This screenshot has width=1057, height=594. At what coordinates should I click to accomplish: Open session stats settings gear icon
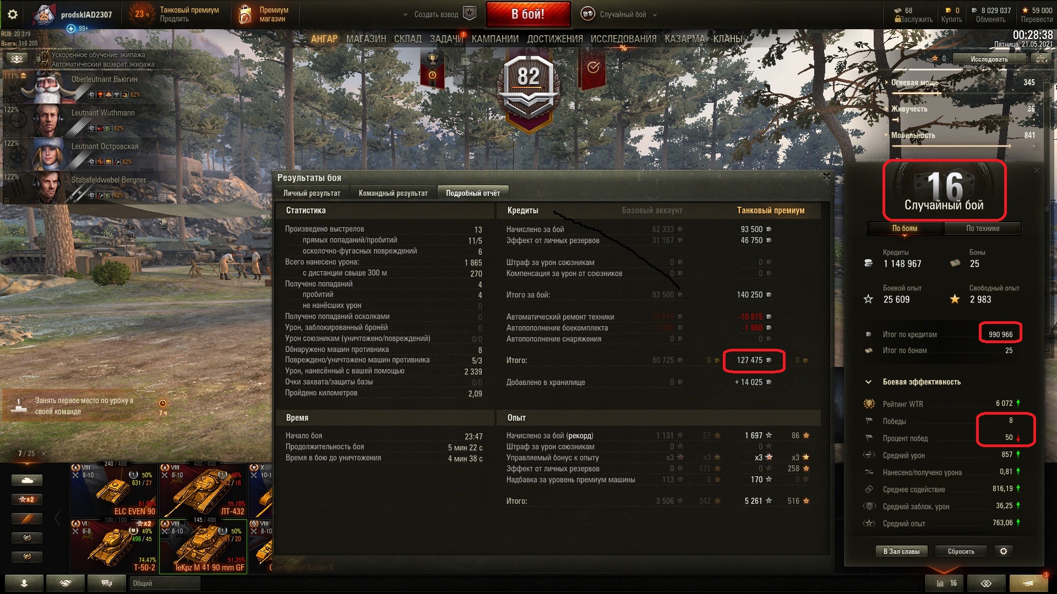tap(1004, 551)
